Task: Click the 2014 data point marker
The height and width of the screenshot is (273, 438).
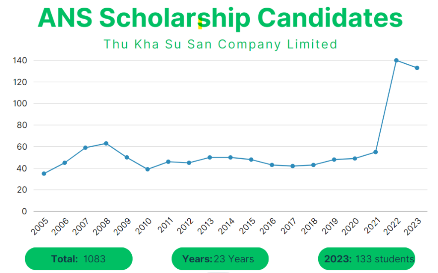Action: (231, 157)
